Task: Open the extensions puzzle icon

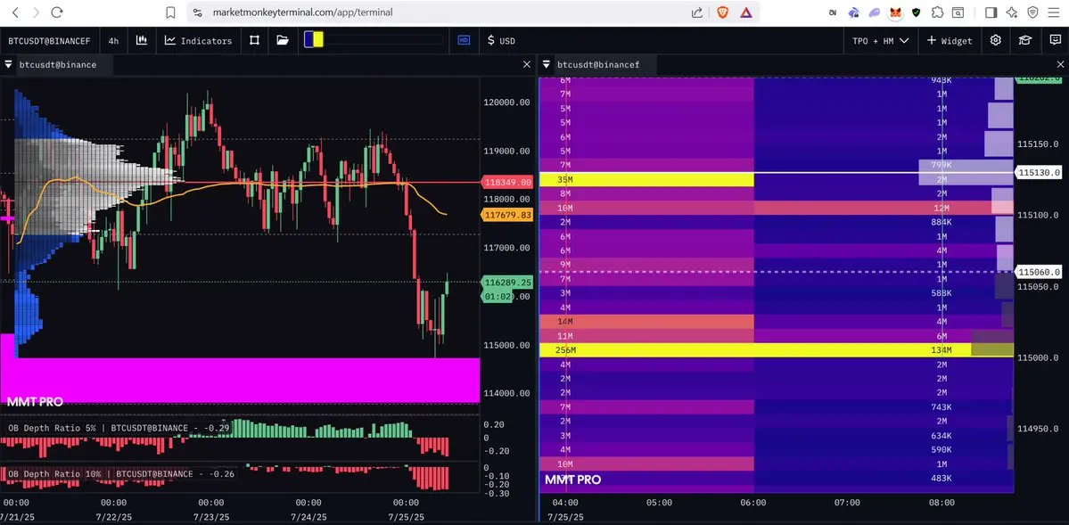Action: pyautogui.click(x=937, y=12)
